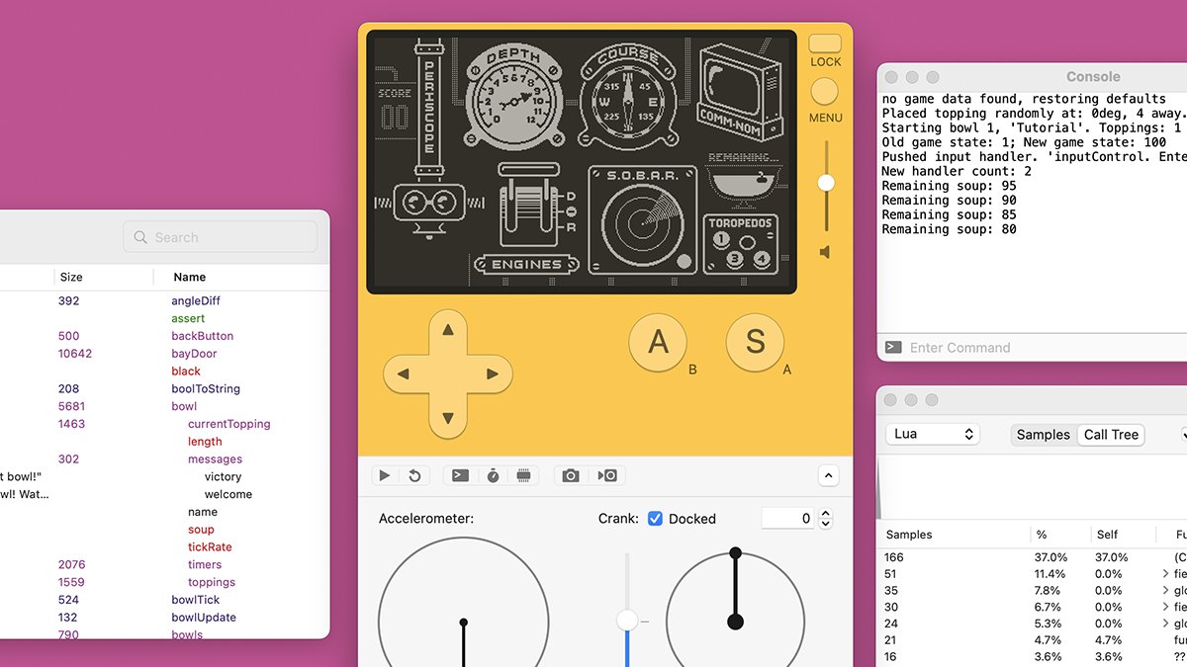Start screen recording with record icon
This screenshot has height=667, width=1187.
607,475
